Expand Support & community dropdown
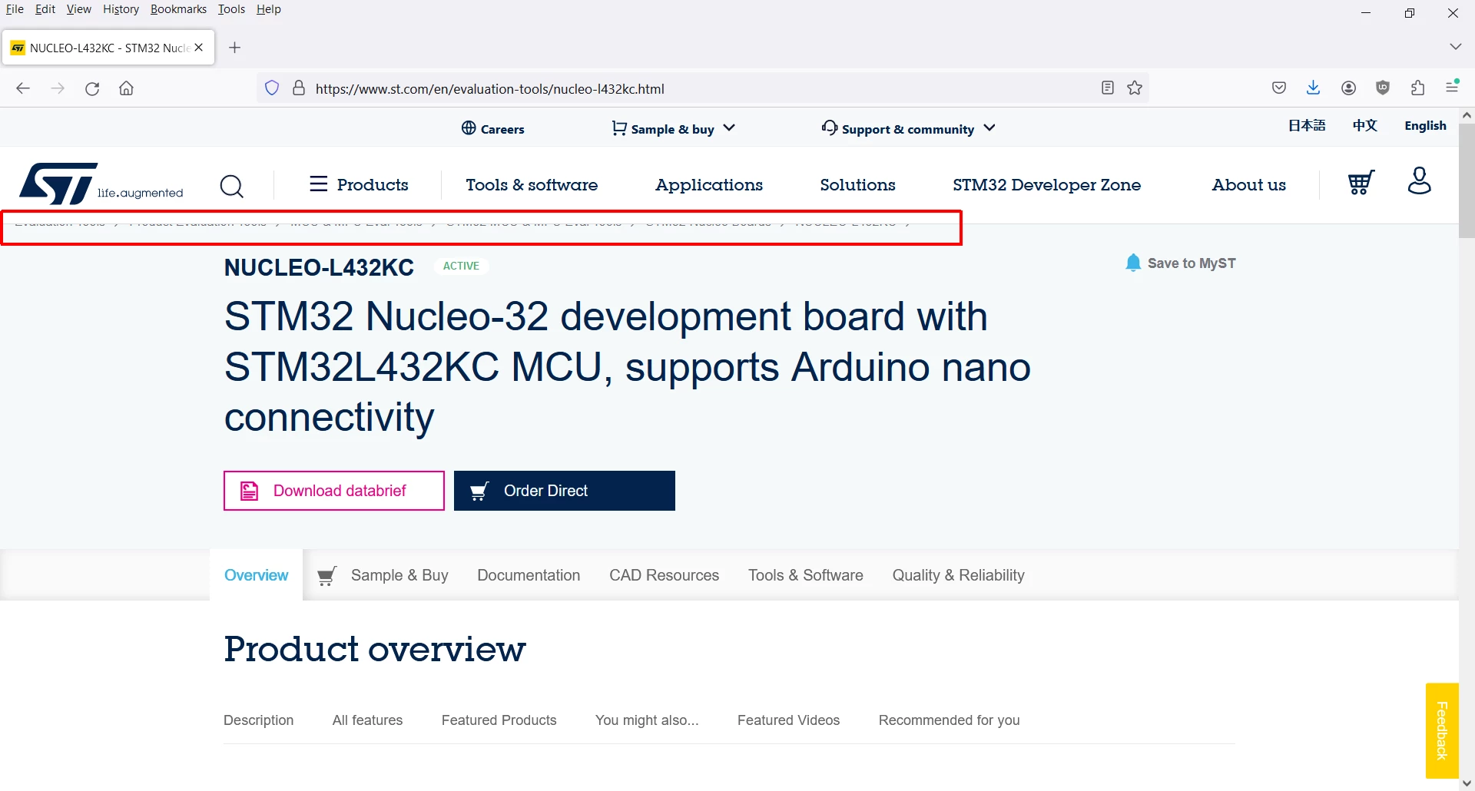This screenshot has width=1475, height=791. coord(908,128)
